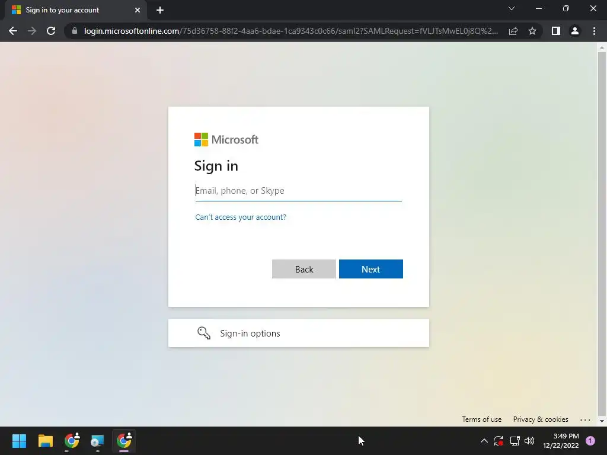
Task: Open the network tray icon
Action: tap(515, 441)
